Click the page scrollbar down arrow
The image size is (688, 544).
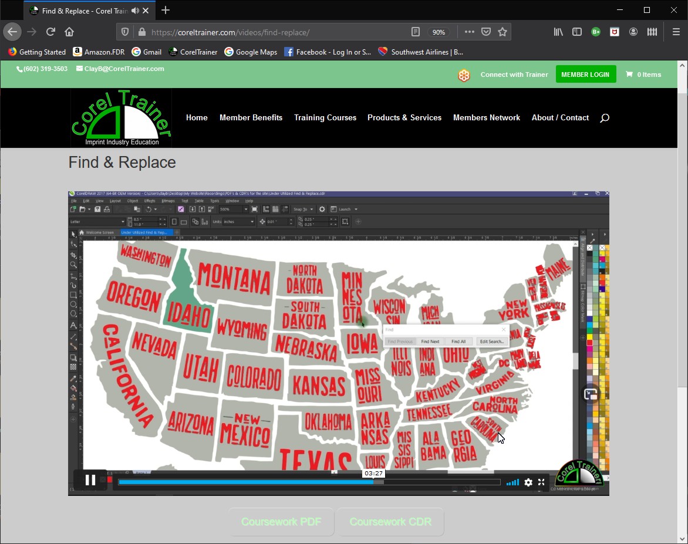click(x=682, y=539)
